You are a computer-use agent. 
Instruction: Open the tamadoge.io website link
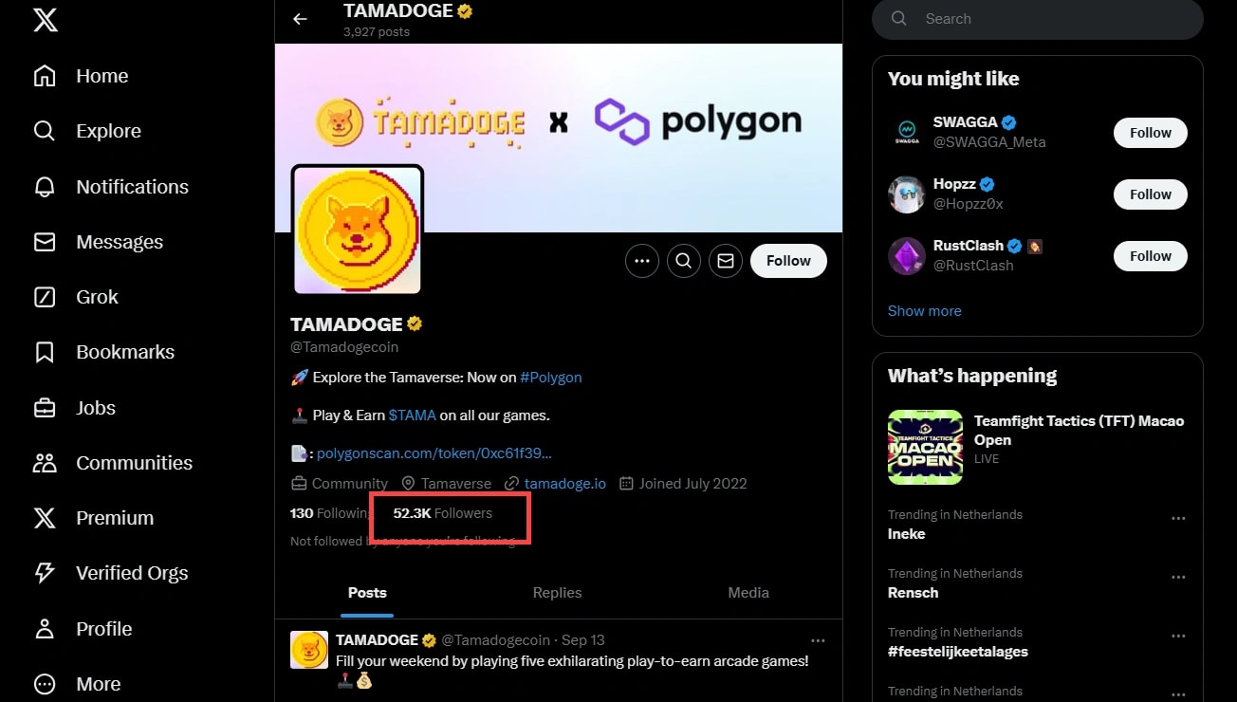point(564,484)
